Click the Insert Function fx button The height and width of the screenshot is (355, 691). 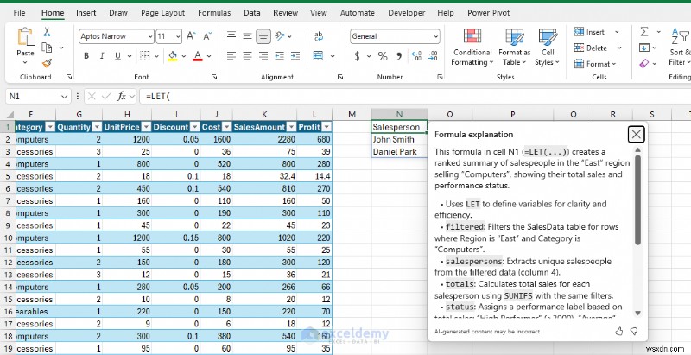[121, 96]
